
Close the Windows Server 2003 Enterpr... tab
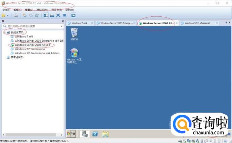tap(134, 23)
